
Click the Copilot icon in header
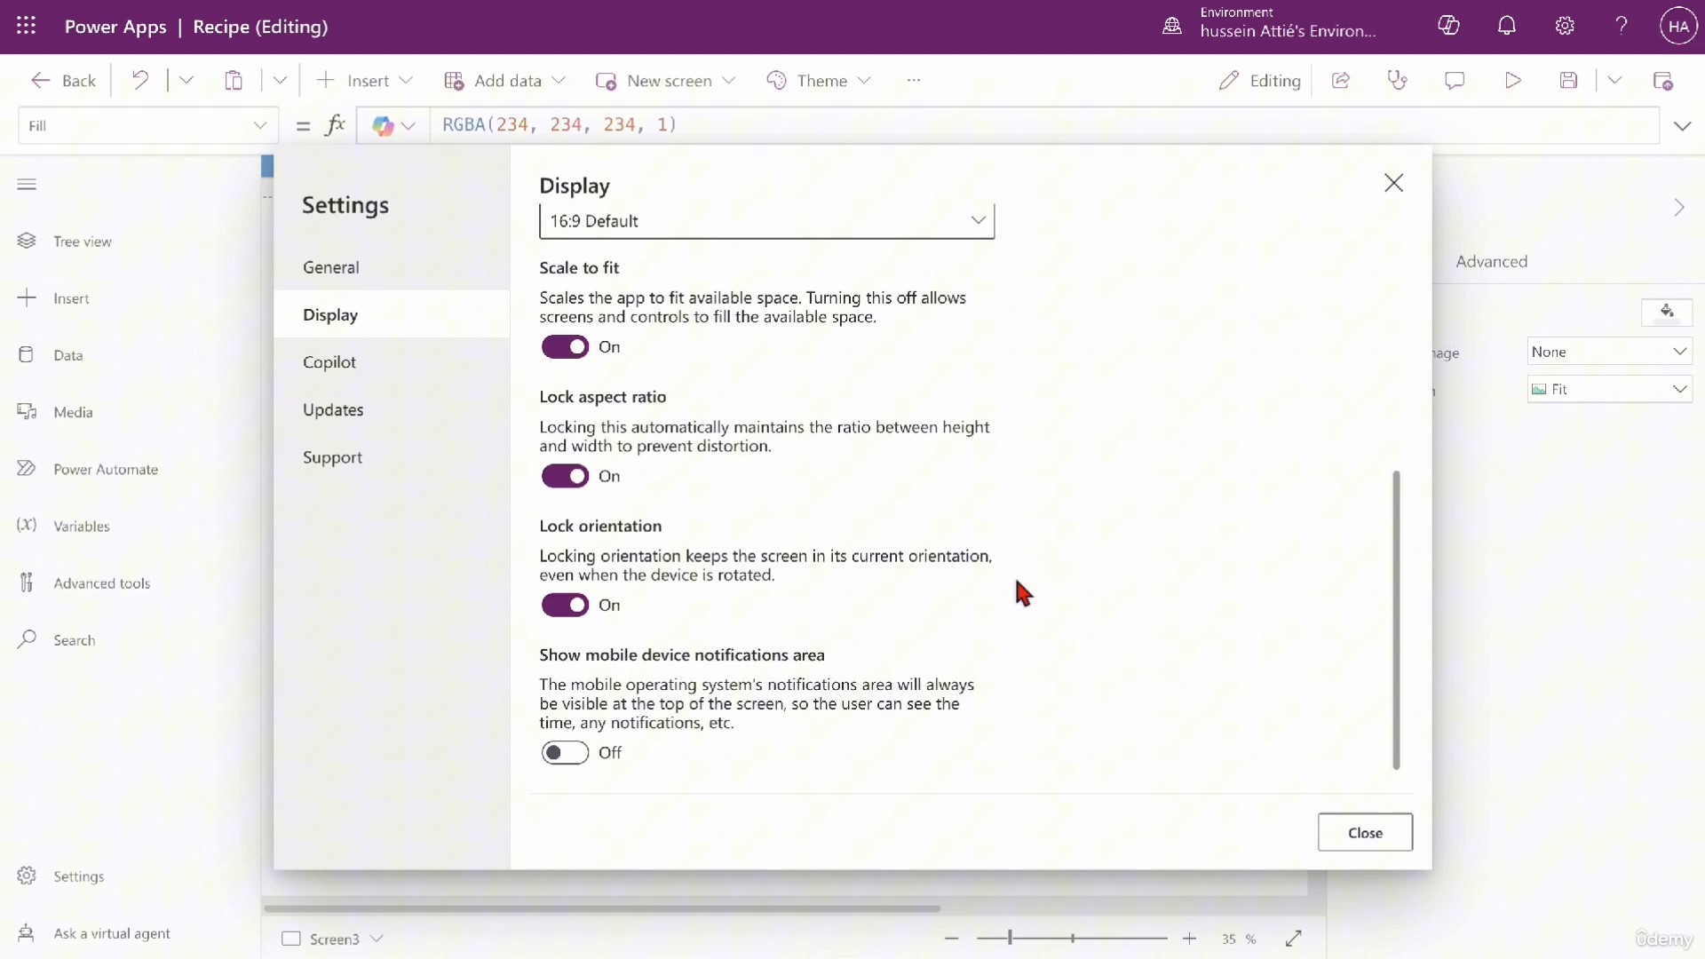click(x=1448, y=27)
